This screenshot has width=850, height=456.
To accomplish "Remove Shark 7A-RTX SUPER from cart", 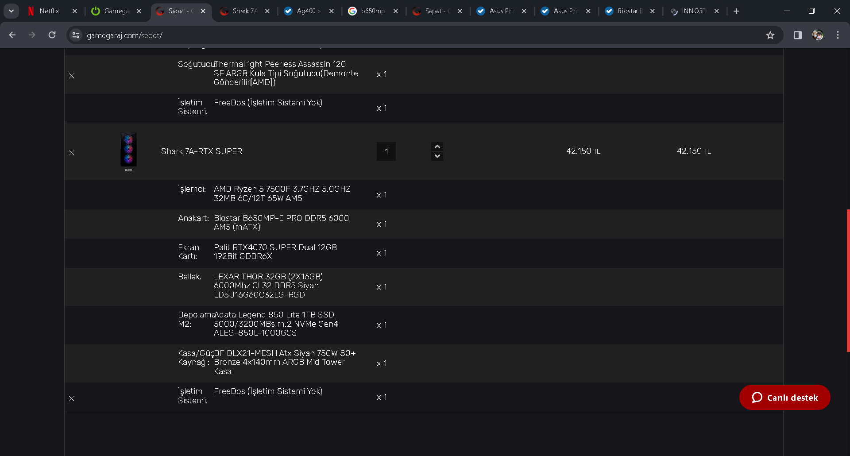I will point(72,153).
